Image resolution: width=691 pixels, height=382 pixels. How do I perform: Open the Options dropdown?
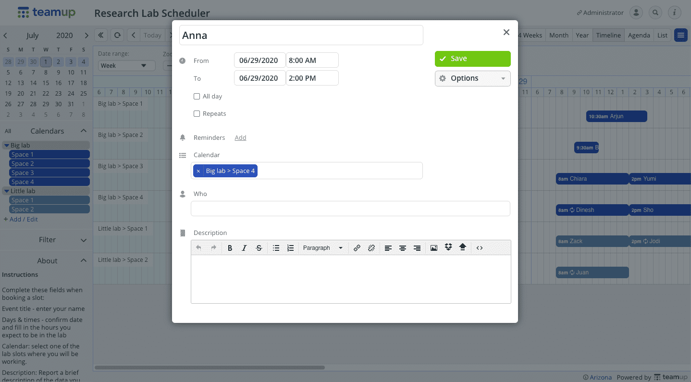tap(472, 78)
